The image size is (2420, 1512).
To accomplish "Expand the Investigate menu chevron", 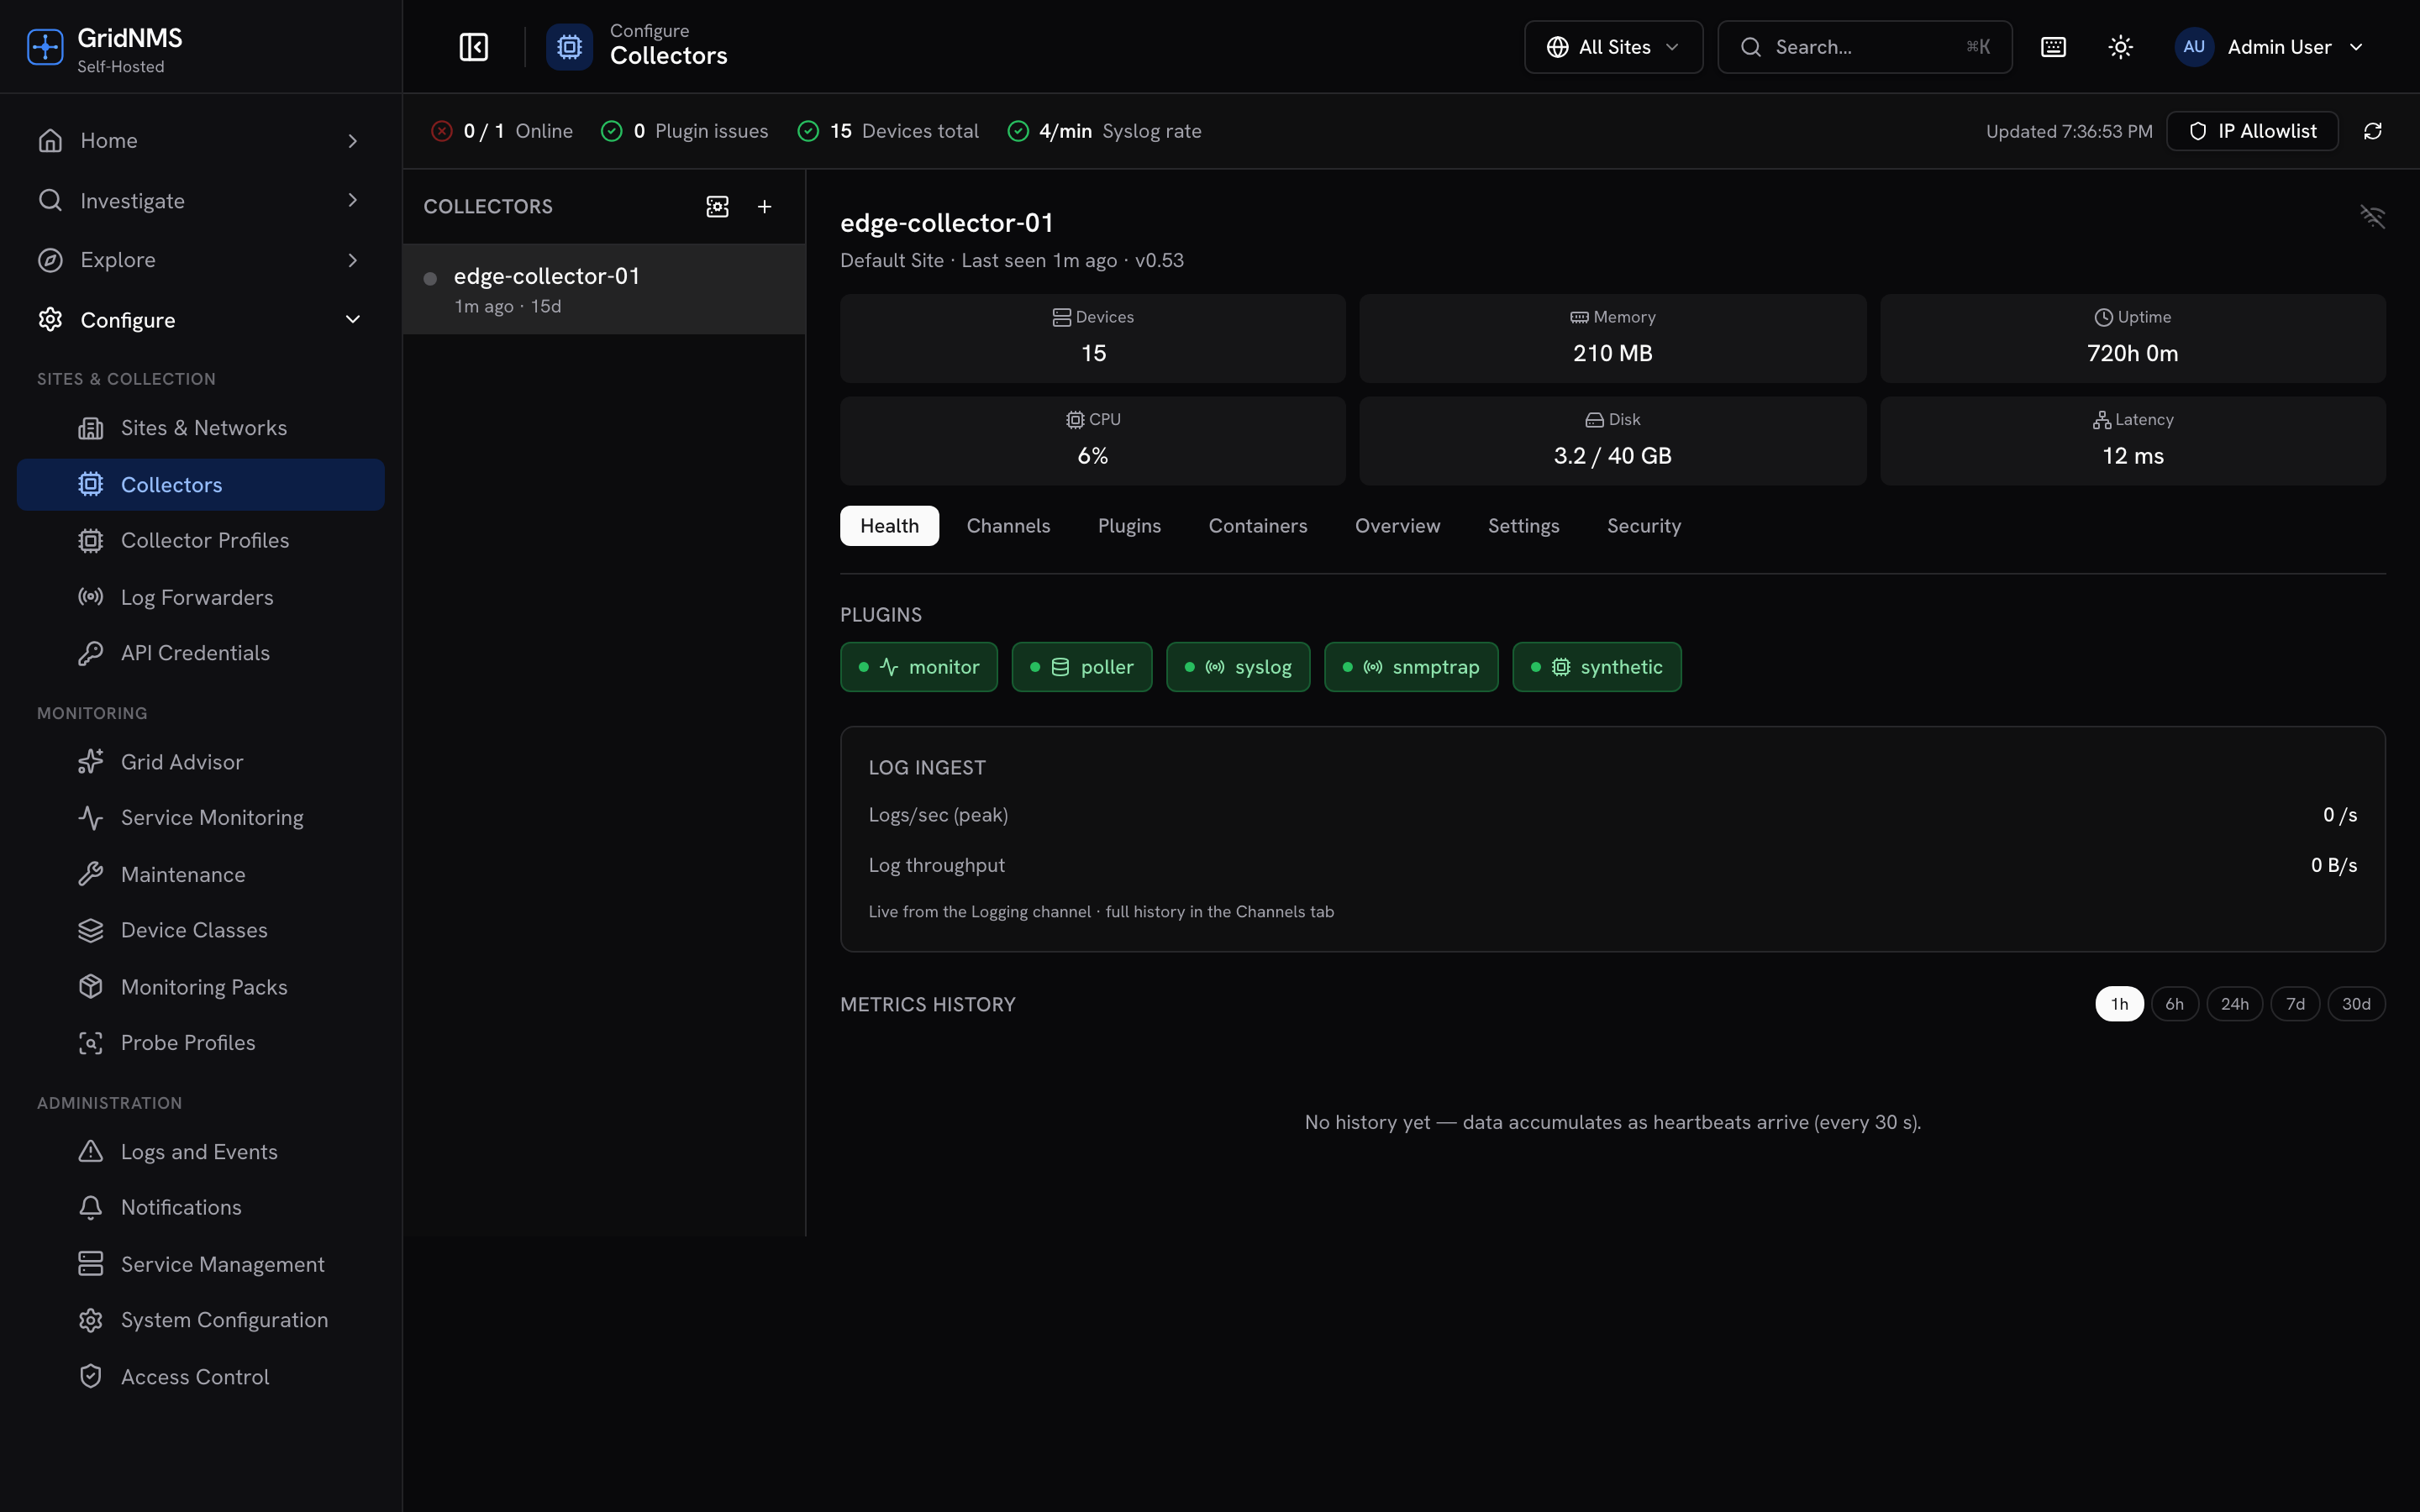I will tap(352, 200).
